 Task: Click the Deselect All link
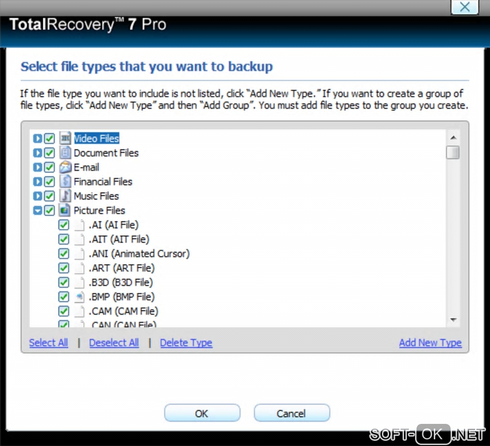point(114,343)
